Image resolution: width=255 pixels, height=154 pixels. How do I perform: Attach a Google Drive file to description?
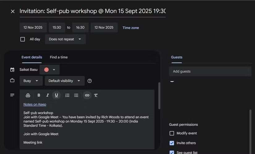[28, 95]
